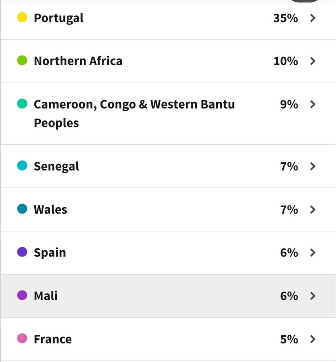Image resolution: width=336 pixels, height=362 pixels.
Task: Open Wales details chevron arrow
Action: pyautogui.click(x=313, y=210)
